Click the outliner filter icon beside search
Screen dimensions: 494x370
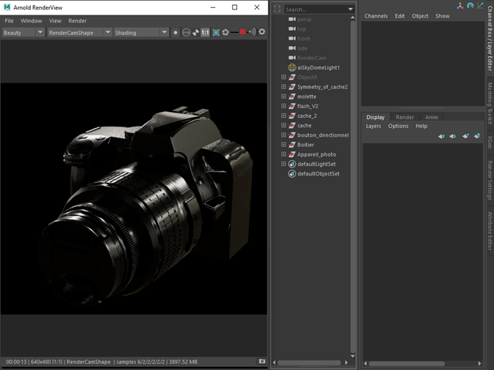pyautogui.click(x=277, y=9)
